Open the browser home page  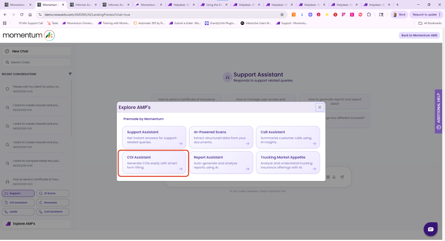click(x=30, y=15)
